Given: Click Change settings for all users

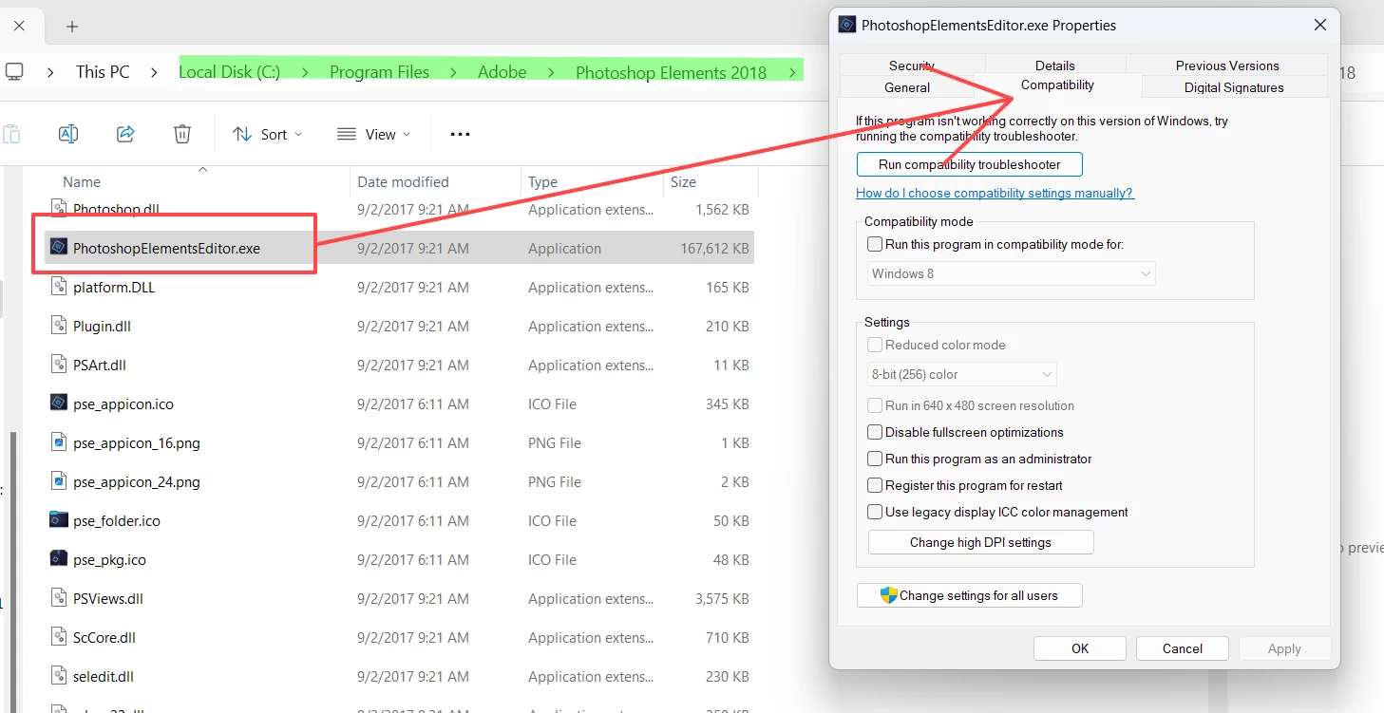Looking at the screenshot, I should (969, 595).
